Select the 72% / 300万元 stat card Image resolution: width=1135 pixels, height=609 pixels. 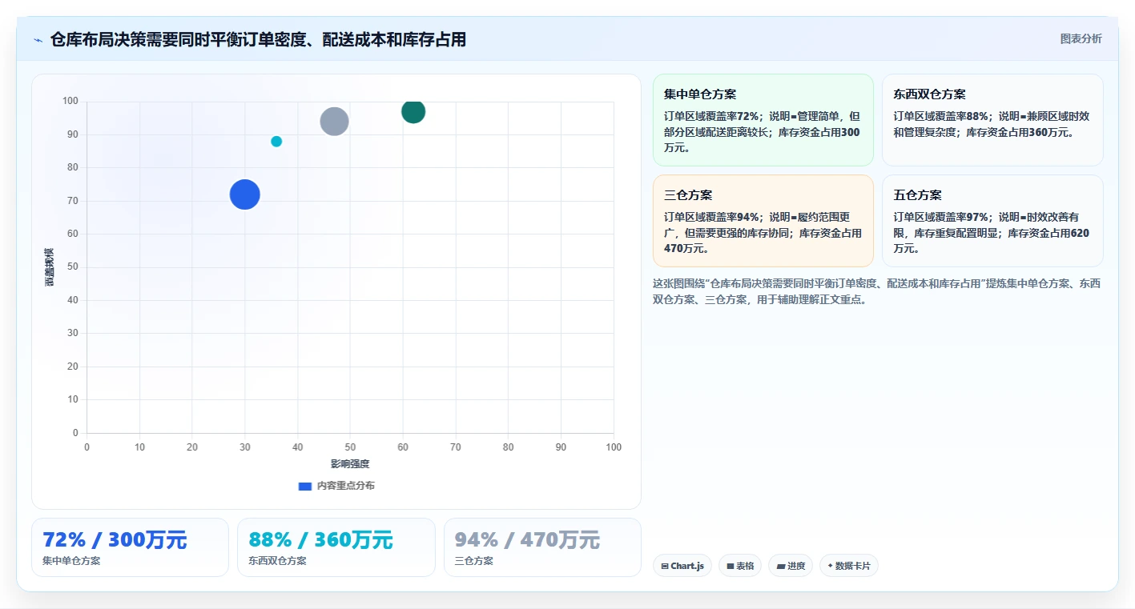130,547
